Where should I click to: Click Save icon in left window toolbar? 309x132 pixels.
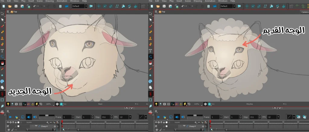16,6
